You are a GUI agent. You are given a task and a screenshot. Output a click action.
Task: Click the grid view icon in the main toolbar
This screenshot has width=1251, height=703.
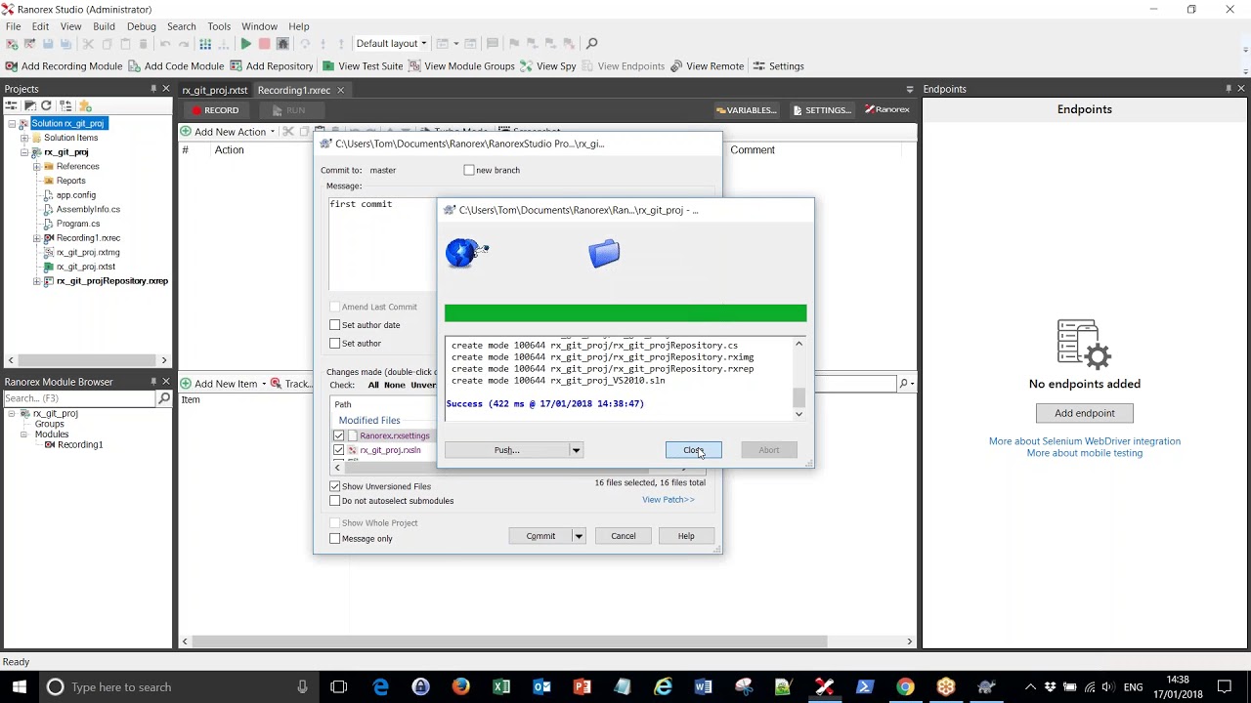tap(205, 44)
